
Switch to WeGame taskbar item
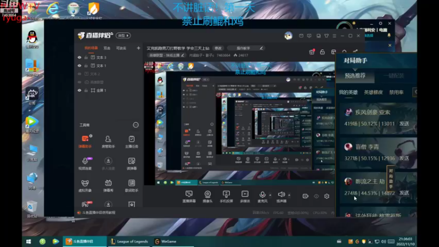[x=173, y=242]
